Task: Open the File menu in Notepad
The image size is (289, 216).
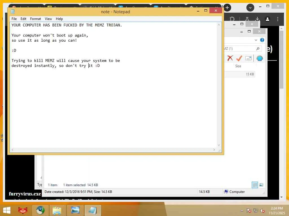Action: point(14,19)
